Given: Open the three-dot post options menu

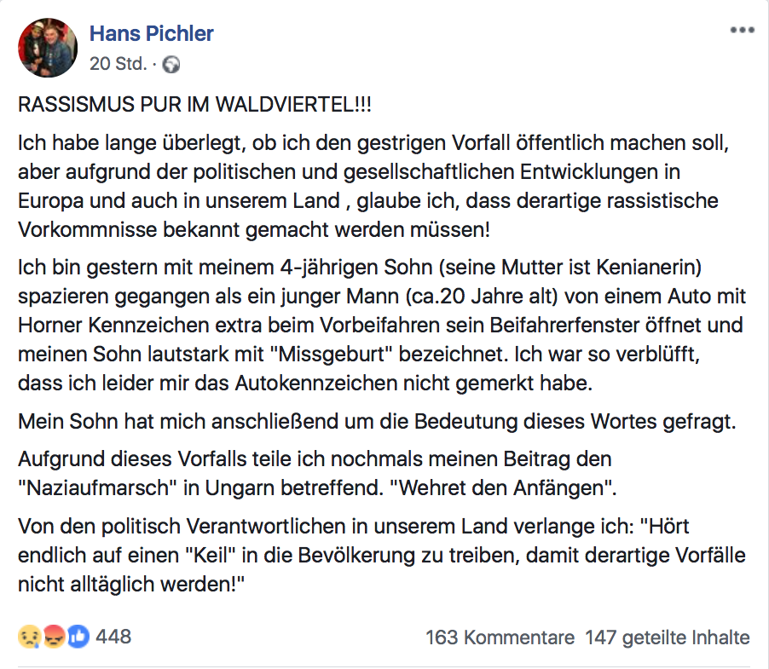Looking at the screenshot, I should point(742,31).
